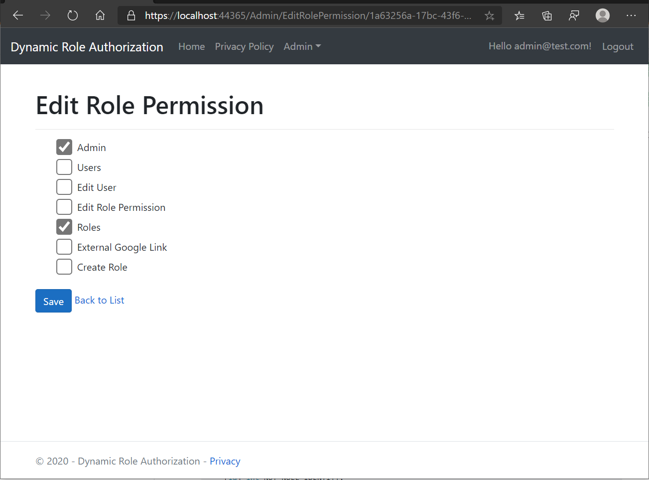Log out using the Logout link

click(618, 46)
